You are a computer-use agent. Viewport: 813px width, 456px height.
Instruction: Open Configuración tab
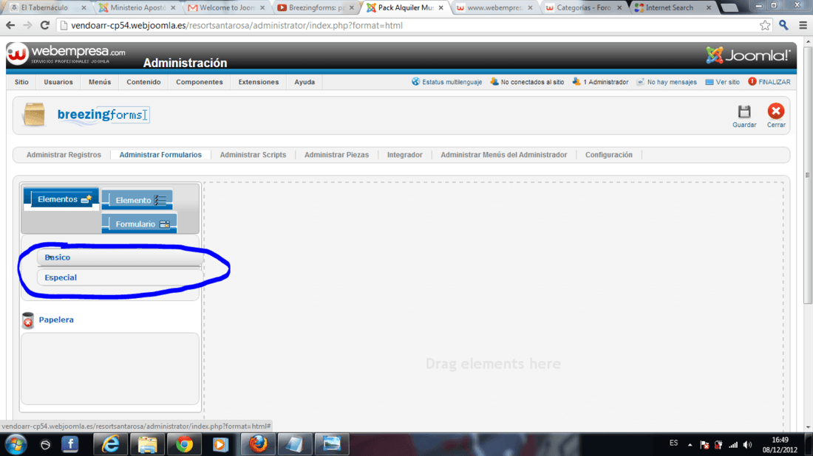pos(609,155)
